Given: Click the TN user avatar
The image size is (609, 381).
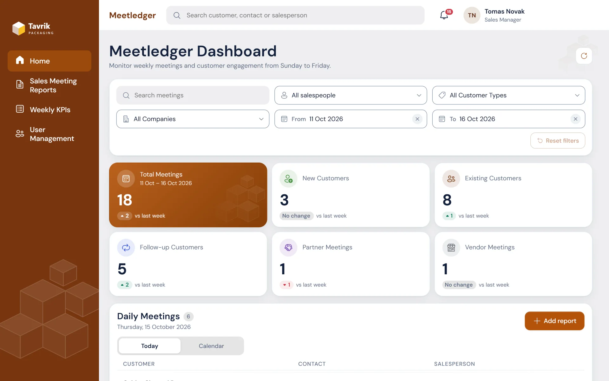Looking at the screenshot, I should coord(472,15).
